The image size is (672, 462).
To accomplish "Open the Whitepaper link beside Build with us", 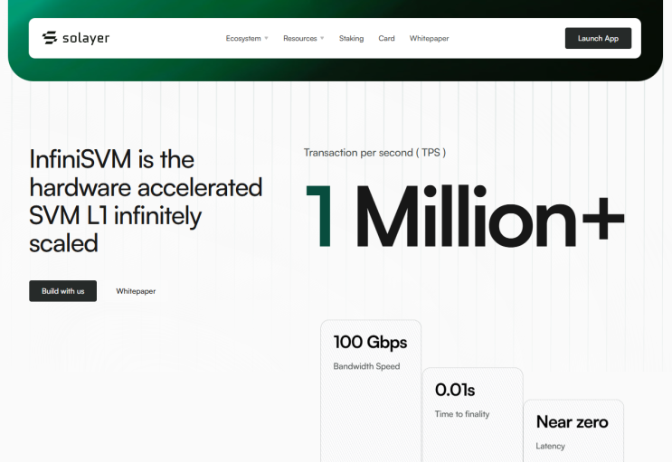I will 136,291.
